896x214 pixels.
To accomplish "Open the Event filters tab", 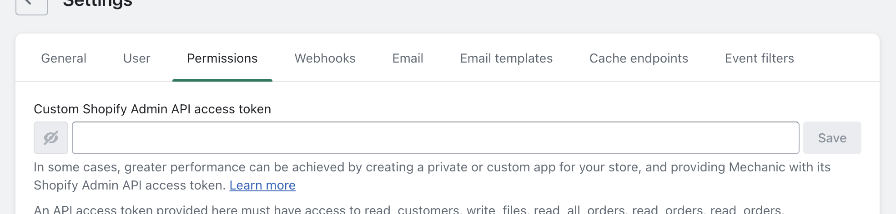I will point(759,58).
